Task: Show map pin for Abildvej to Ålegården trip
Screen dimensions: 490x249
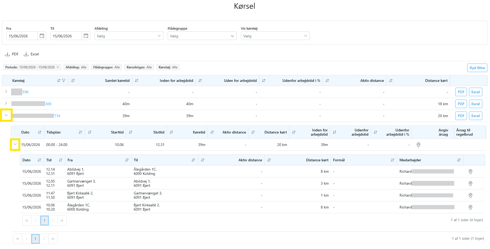Action: [x=470, y=172]
